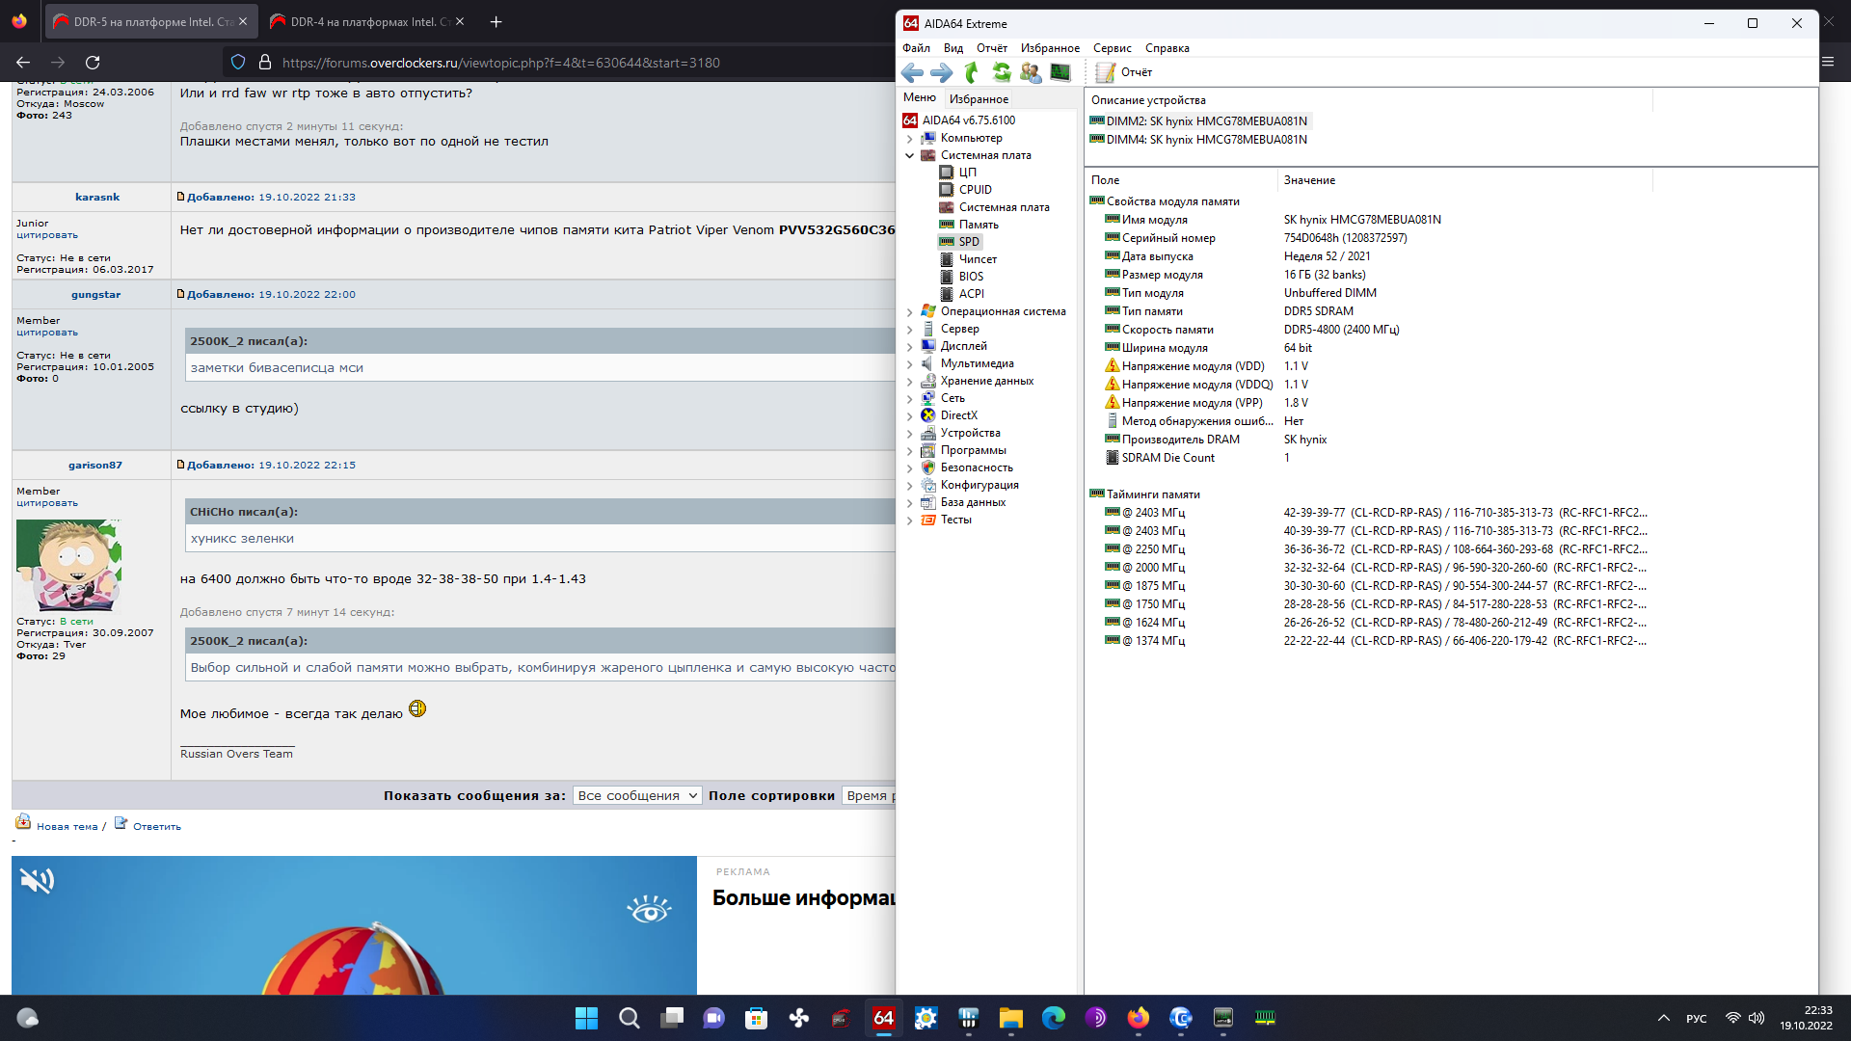This screenshot has height=1041, width=1851.
Task: Click the Отчёт report notepad button
Action: point(1125,72)
